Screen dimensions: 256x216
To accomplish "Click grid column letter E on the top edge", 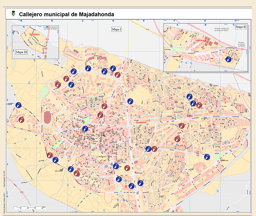I will point(144,21).
